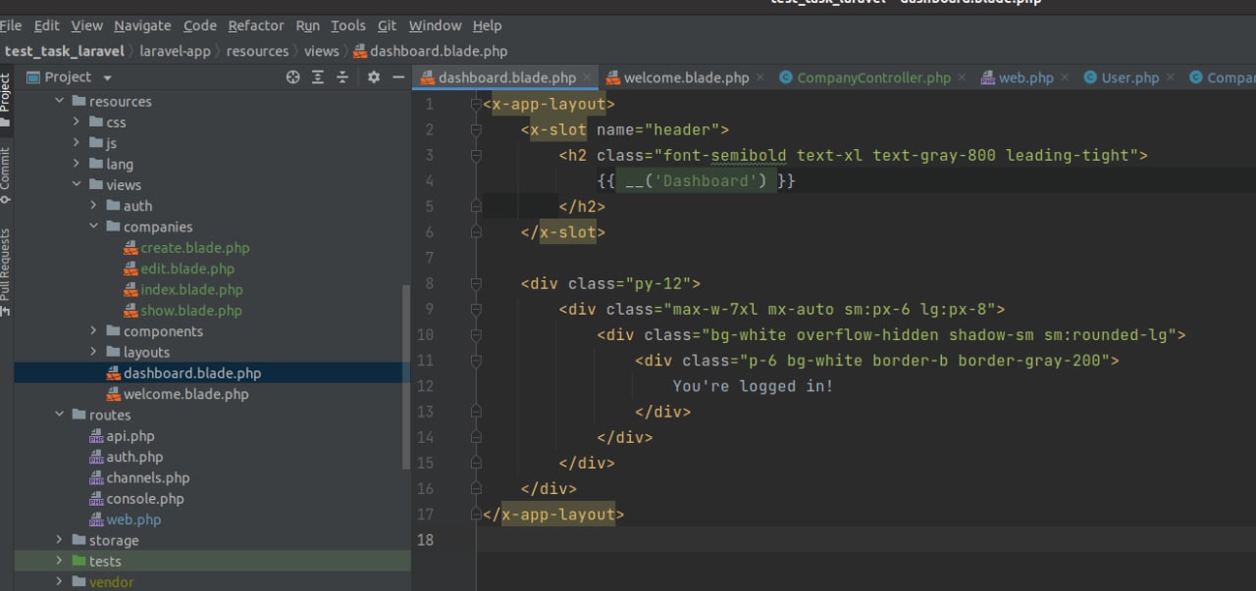The height and width of the screenshot is (591, 1256).
Task: Click laravel-app in the breadcrumb path
Action: tap(175, 51)
